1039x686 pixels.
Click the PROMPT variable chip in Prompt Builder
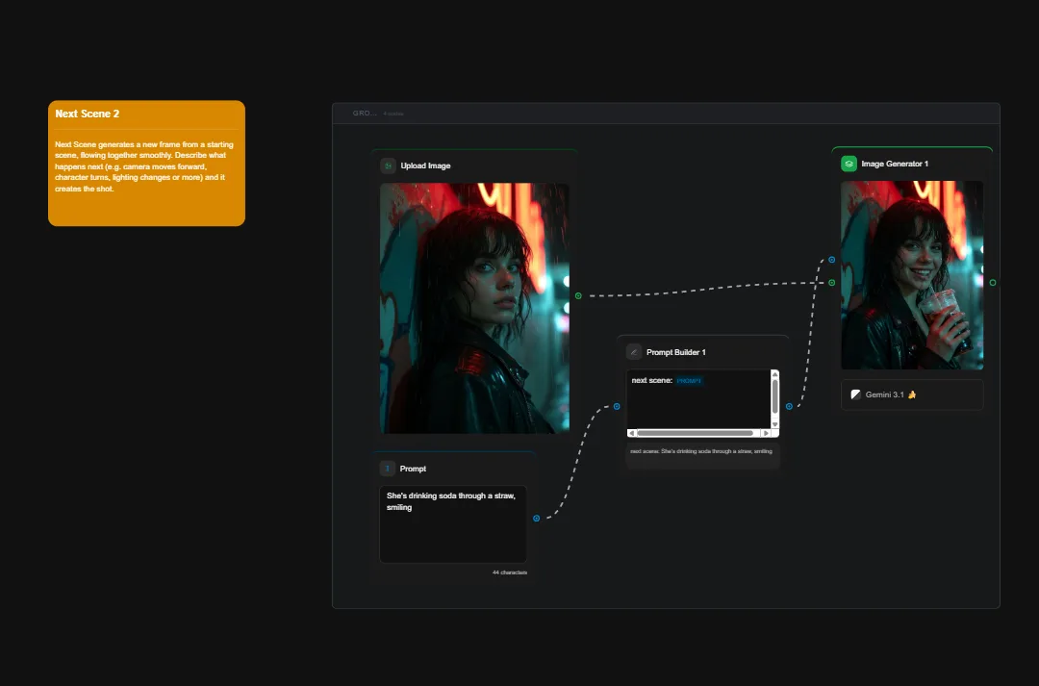(689, 380)
